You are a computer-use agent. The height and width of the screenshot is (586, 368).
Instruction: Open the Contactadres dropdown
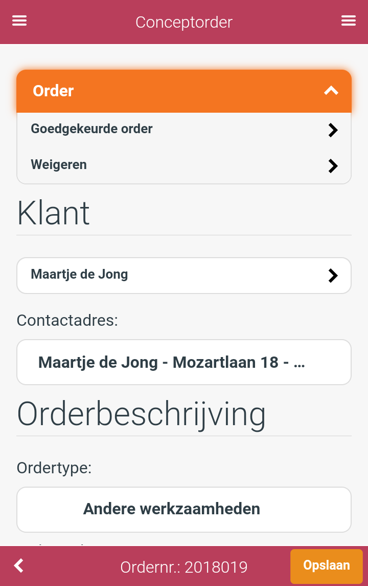tap(184, 362)
